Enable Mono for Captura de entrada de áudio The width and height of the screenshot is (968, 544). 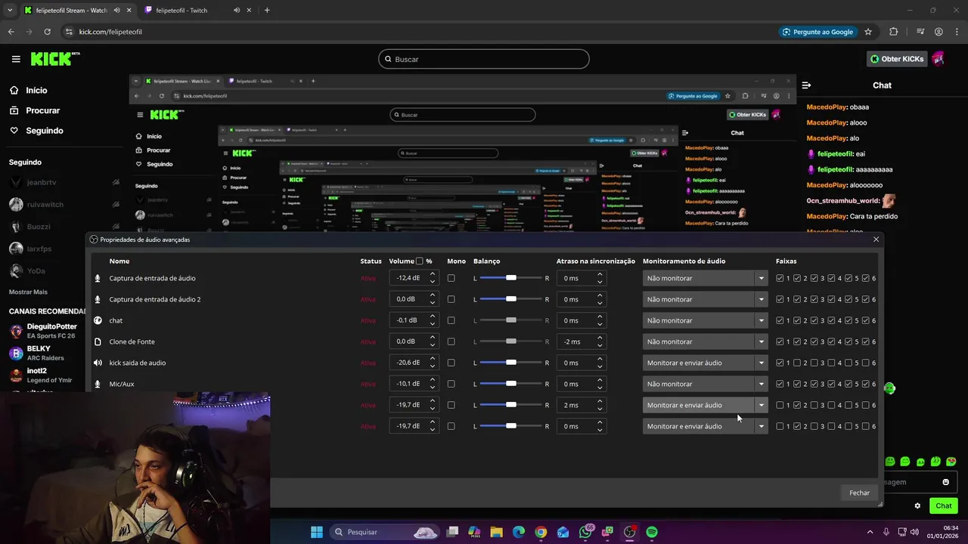point(451,278)
